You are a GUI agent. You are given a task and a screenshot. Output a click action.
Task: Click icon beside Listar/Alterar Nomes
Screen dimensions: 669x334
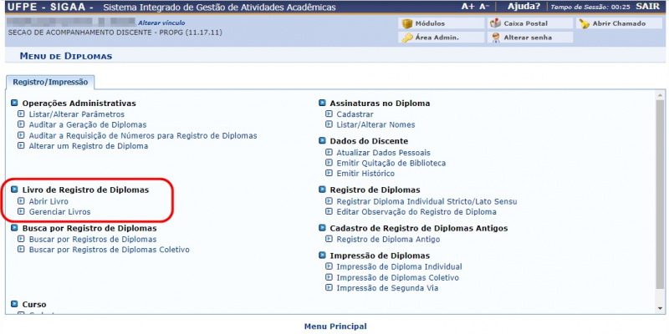click(x=329, y=124)
